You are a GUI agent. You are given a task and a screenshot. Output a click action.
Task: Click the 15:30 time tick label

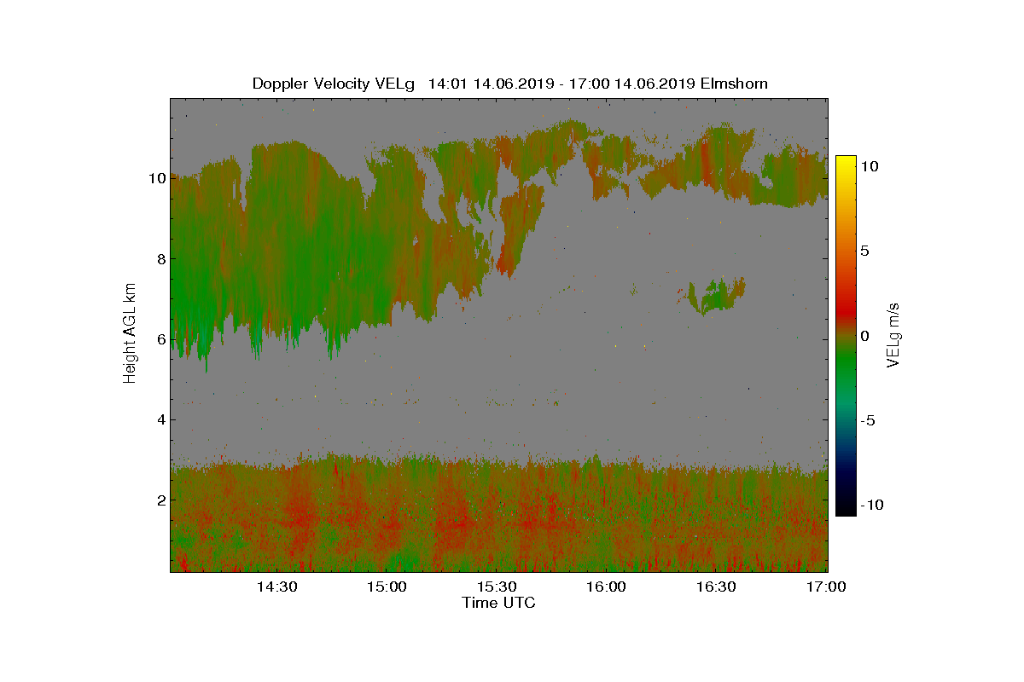click(497, 587)
